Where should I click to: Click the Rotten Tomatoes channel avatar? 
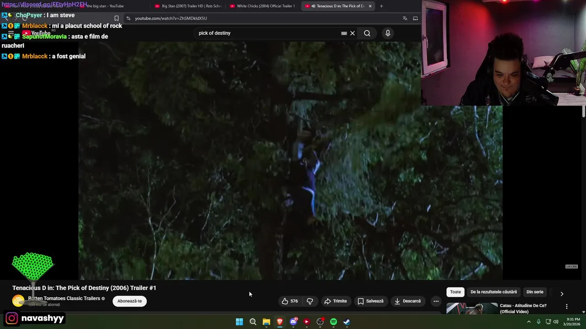pos(18,301)
